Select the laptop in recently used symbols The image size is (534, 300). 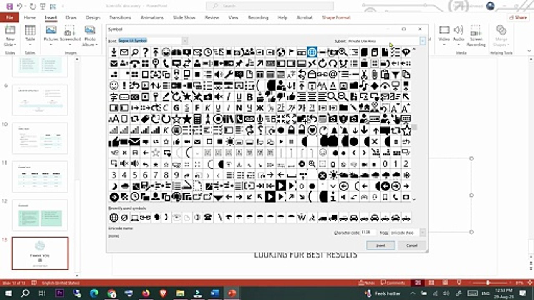[x=135, y=217]
